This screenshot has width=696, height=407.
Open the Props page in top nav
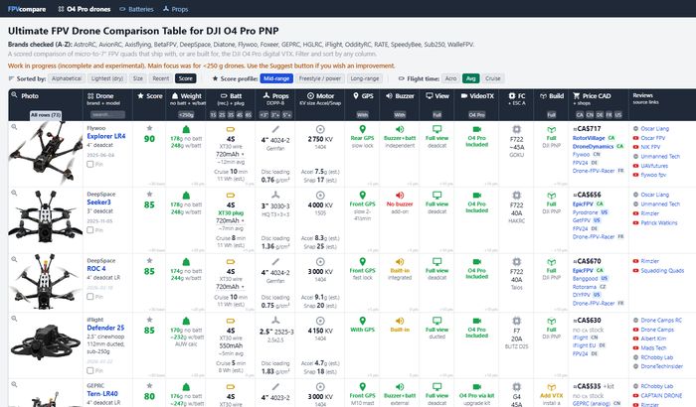175,9
